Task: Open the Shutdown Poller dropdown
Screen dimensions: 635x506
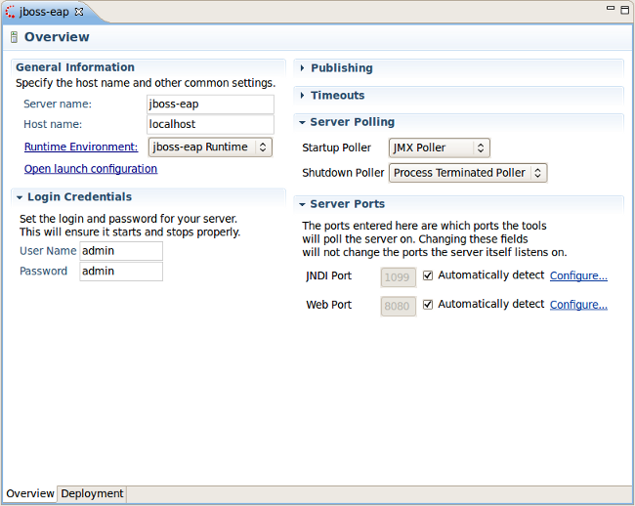Action: 468,173
